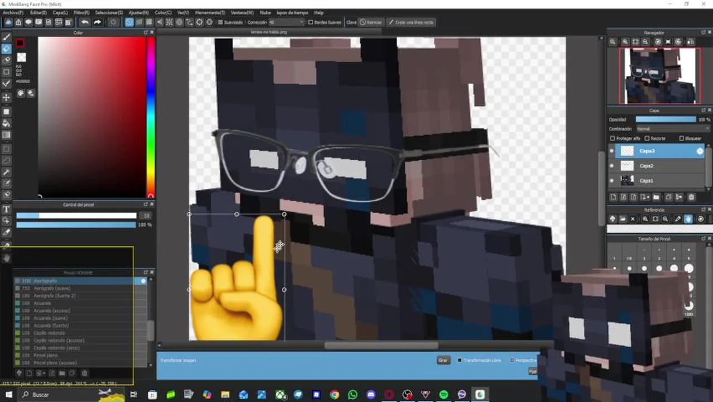Open Chrome from the Windows taskbar
Image resolution: width=713 pixels, height=402 pixels.
(x=334, y=395)
